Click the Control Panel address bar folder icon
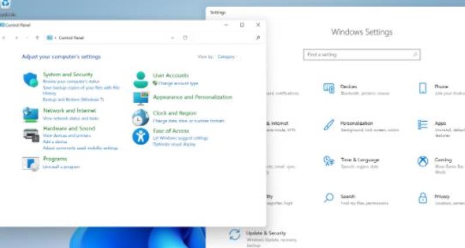Screen dimensions: 465x248 pyautogui.click(x=49, y=38)
